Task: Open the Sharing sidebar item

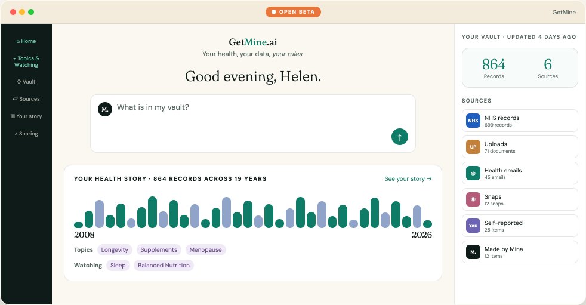Action: point(26,134)
